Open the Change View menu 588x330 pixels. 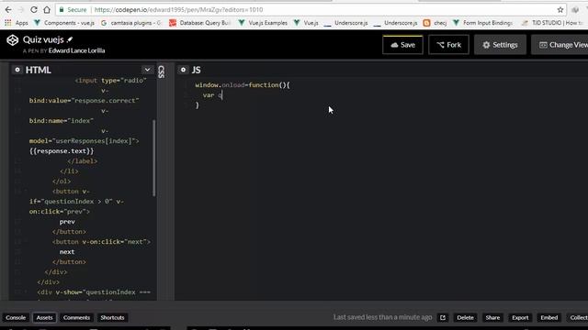[x=561, y=45]
